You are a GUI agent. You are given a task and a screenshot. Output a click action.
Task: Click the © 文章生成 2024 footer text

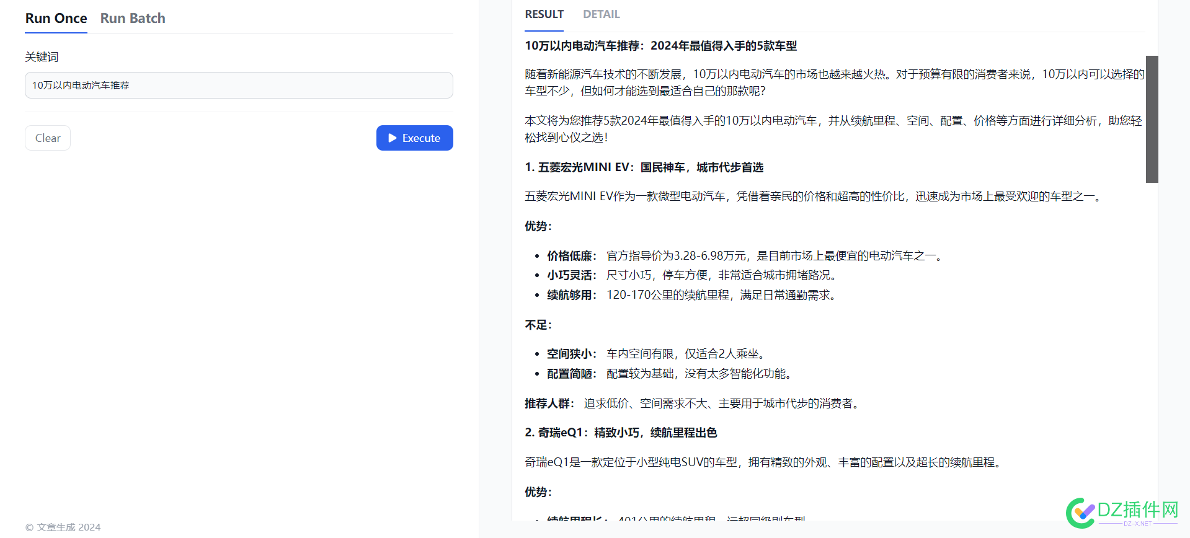pos(63,527)
